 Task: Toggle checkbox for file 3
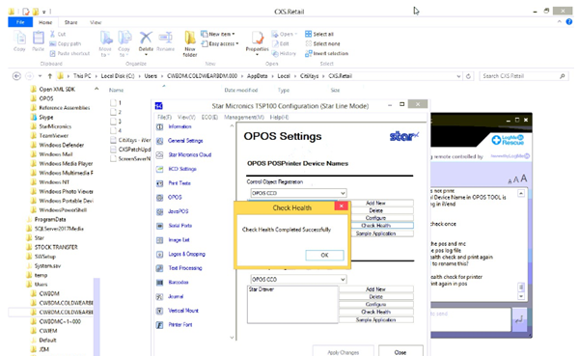coord(114,121)
